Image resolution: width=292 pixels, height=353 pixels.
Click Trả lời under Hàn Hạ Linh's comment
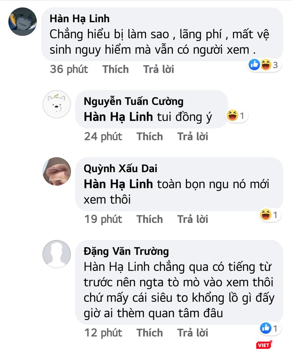(x=158, y=69)
